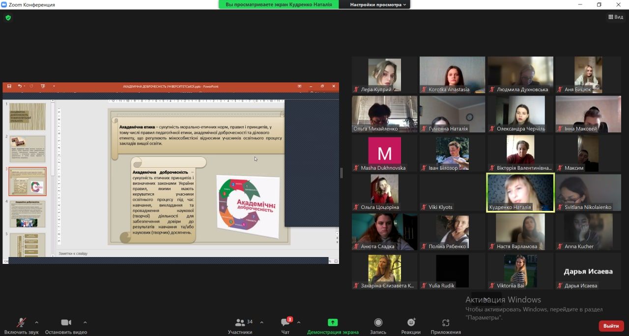
Task: Select Viki Klyots participant tile
Action: pyautogui.click(x=452, y=192)
